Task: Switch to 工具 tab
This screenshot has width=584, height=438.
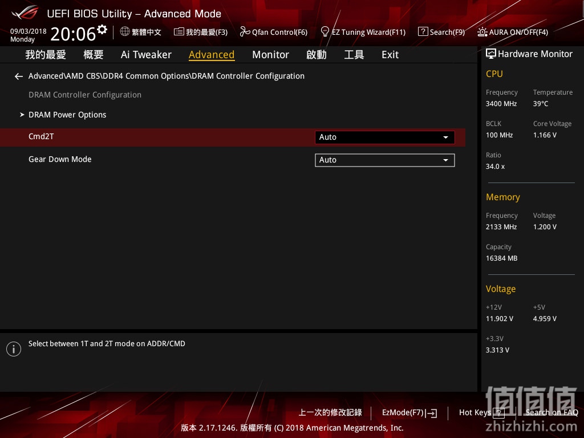Action: click(x=354, y=55)
